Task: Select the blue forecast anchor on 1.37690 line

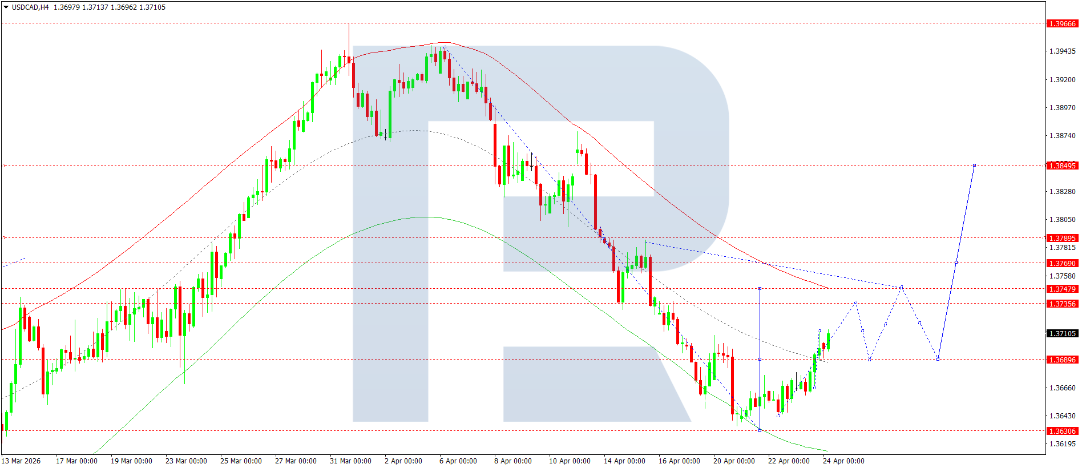Action: click(956, 263)
